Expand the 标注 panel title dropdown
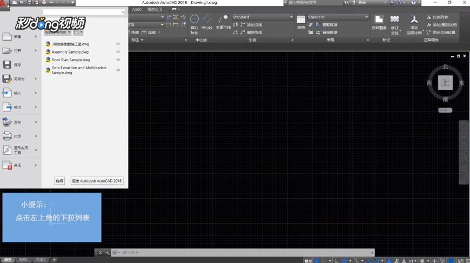Screen dimensions: 470x263 (x=137, y=40)
